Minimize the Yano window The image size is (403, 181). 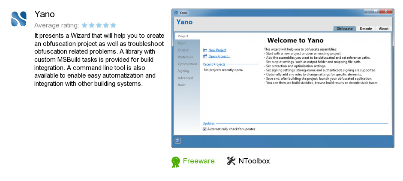point(368,12)
